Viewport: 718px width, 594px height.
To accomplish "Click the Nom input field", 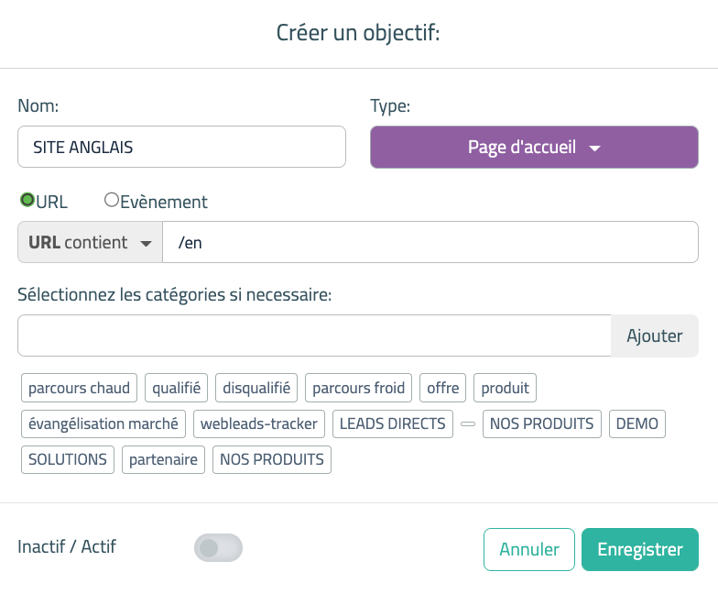I will (181, 147).
